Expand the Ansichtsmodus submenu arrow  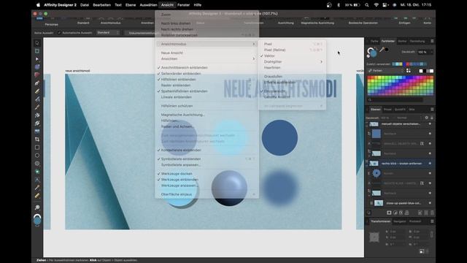tap(254, 44)
